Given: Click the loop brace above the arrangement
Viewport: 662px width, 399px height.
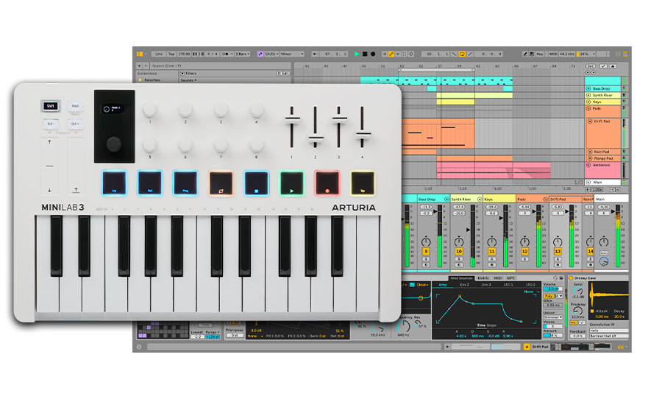Looking at the screenshot, I should pos(437,71).
